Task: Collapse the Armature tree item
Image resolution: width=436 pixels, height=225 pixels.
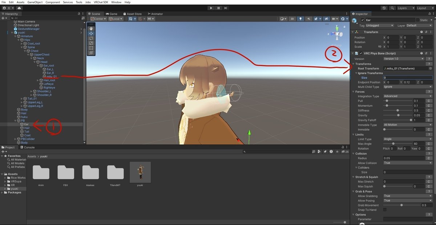Action: pos(15,36)
